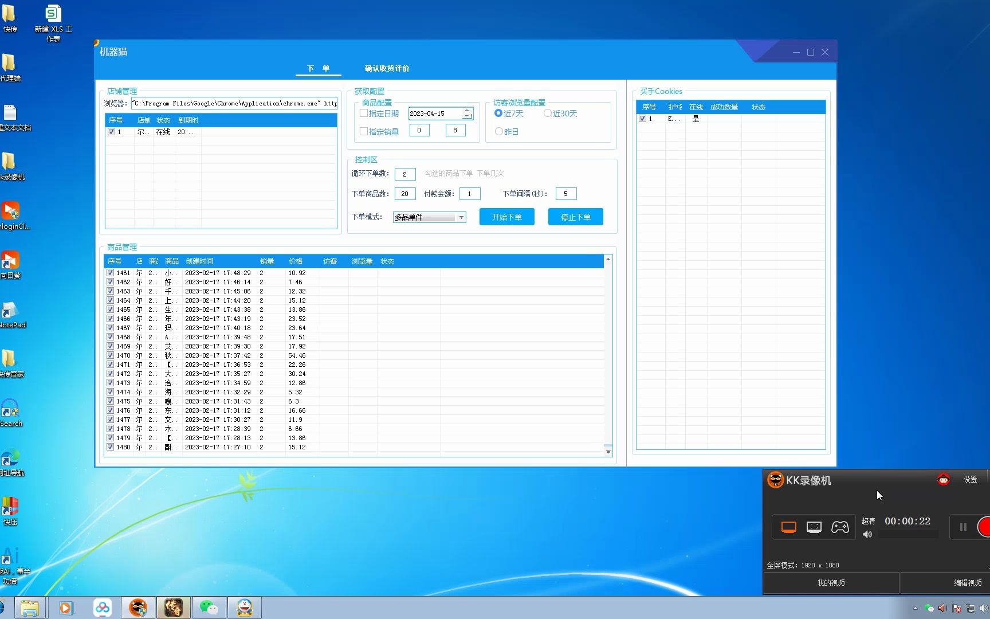Switch to the 确认收货评价 tab
990x619 pixels.
click(387, 68)
